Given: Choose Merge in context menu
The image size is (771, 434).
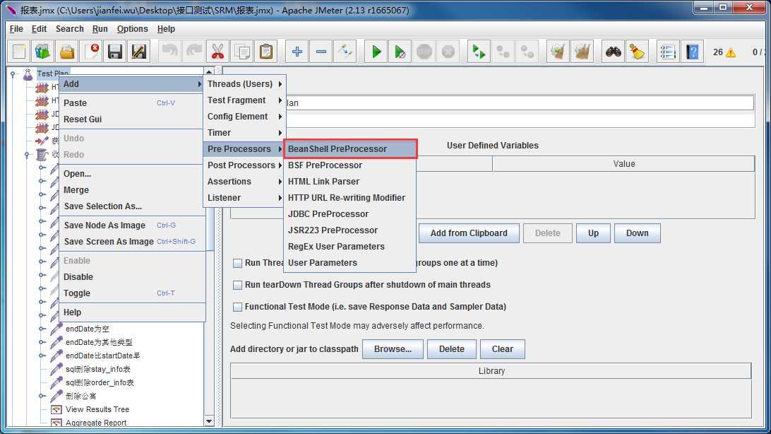Looking at the screenshot, I should click(132, 190).
